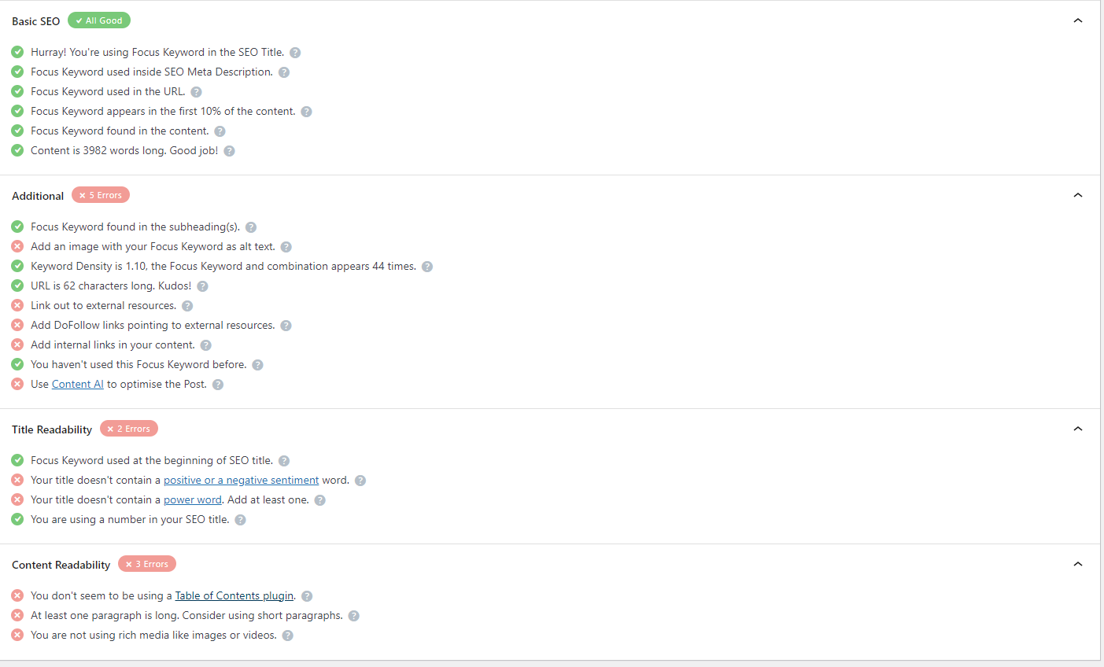The width and height of the screenshot is (1104, 667).
Task: Open help icon beside SEO Title check
Action: pyautogui.click(x=295, y=53)
